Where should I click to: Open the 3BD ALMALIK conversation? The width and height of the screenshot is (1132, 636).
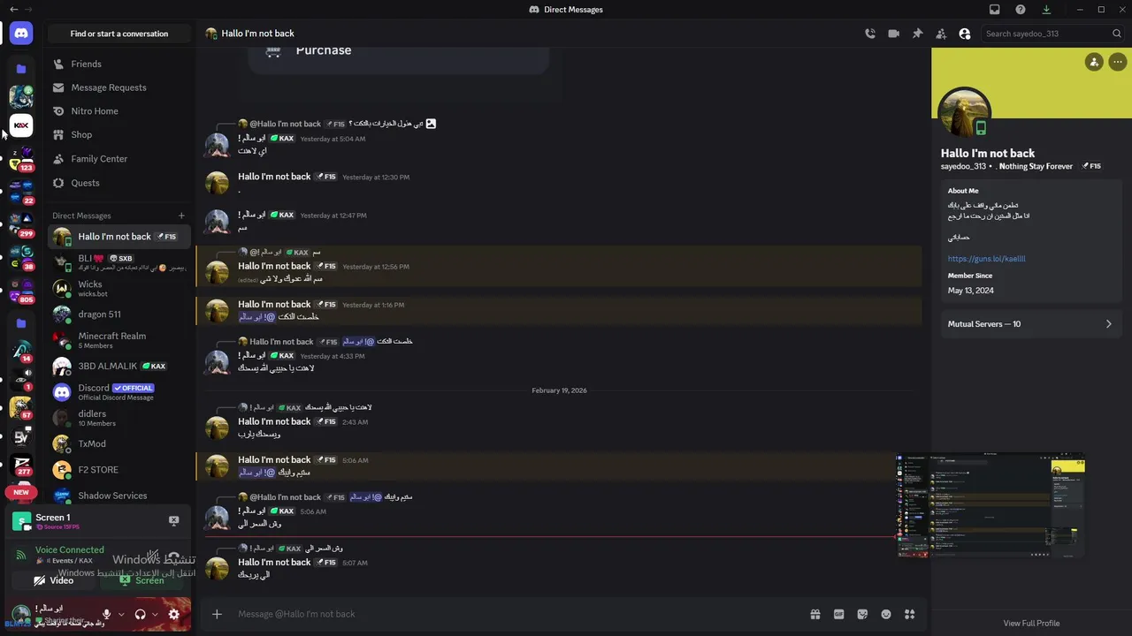click(x=119, y=366)
